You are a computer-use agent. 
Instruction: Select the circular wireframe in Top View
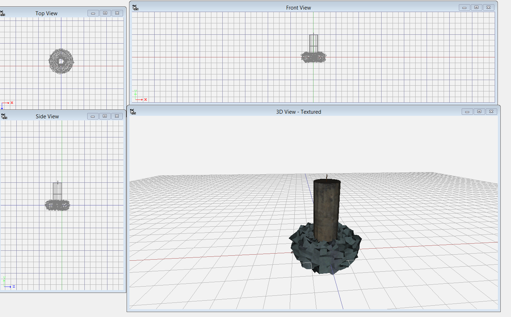(x=61, y=61)
